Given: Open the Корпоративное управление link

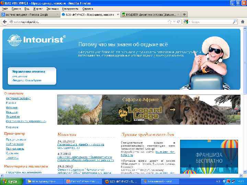Looking at the screenshot, I should (26, 121).
